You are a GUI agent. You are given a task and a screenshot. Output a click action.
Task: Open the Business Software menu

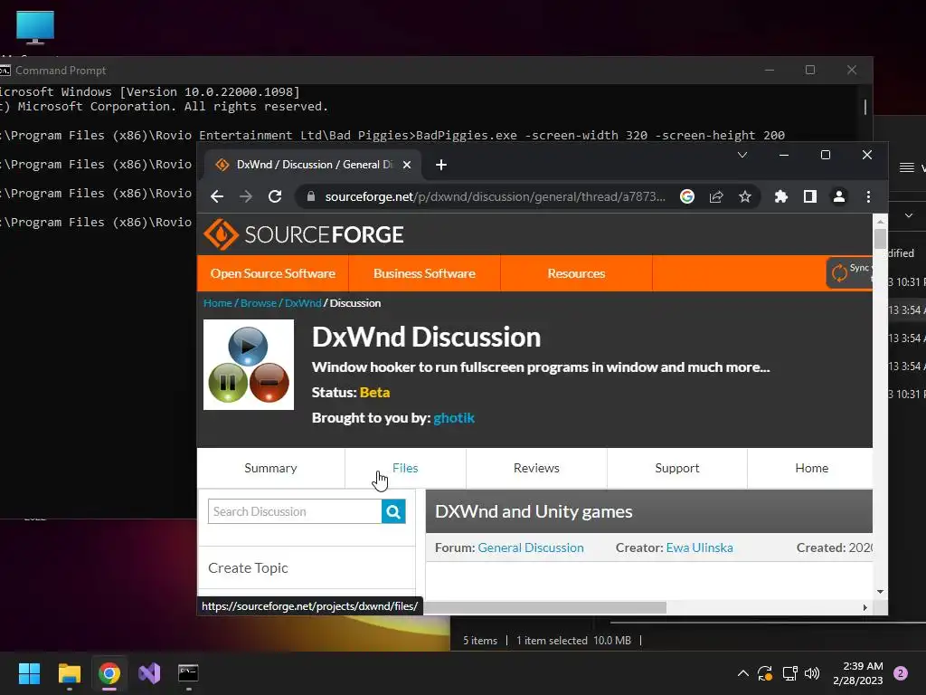(x=424, y=273)
